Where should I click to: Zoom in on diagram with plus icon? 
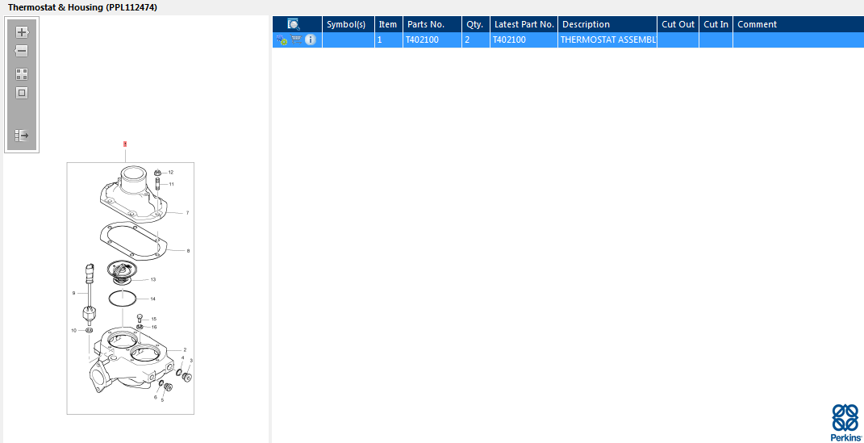click(x=22, y=32)
